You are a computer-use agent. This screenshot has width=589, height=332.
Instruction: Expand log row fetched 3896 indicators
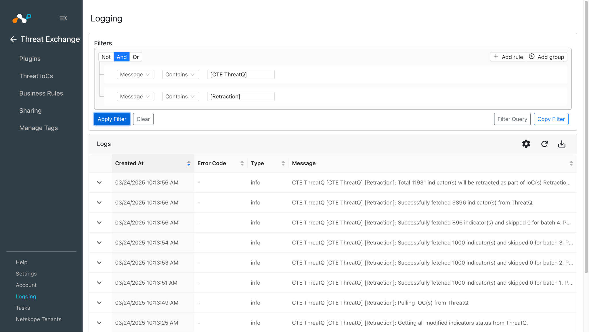[99, 203]
